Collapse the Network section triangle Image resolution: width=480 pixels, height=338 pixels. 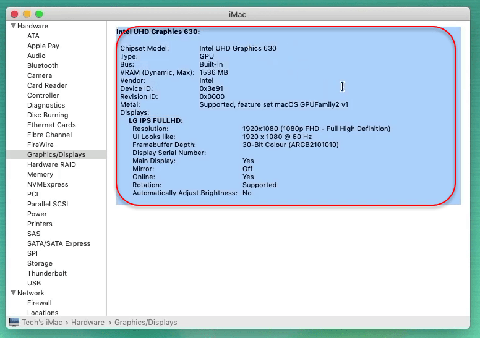pyautogui.click(x=13, y=293)
